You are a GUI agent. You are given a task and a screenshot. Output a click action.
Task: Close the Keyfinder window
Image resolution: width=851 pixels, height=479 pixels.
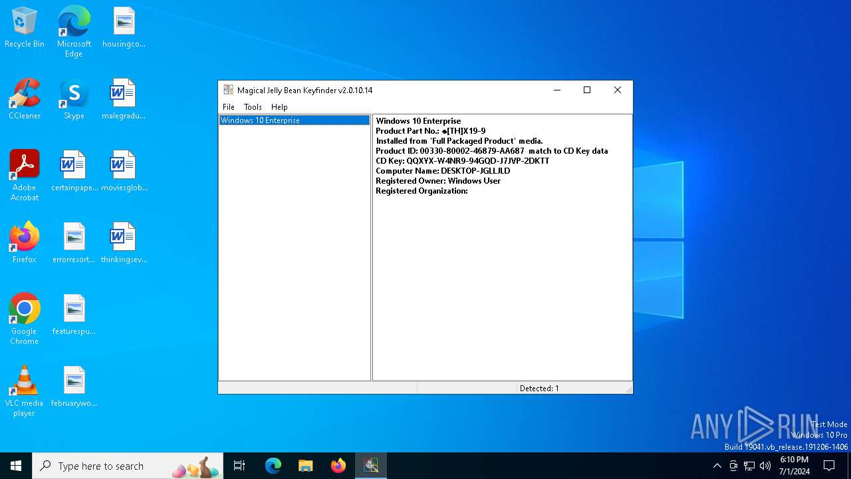(x=618, y=90)
